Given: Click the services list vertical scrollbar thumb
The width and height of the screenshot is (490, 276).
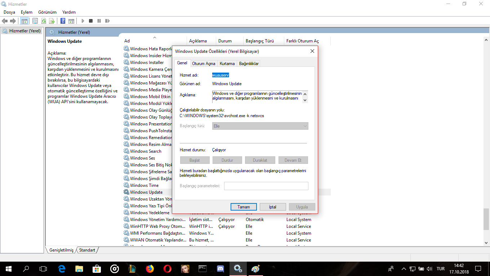Looking at the screenshot, I should coord(486,219).
